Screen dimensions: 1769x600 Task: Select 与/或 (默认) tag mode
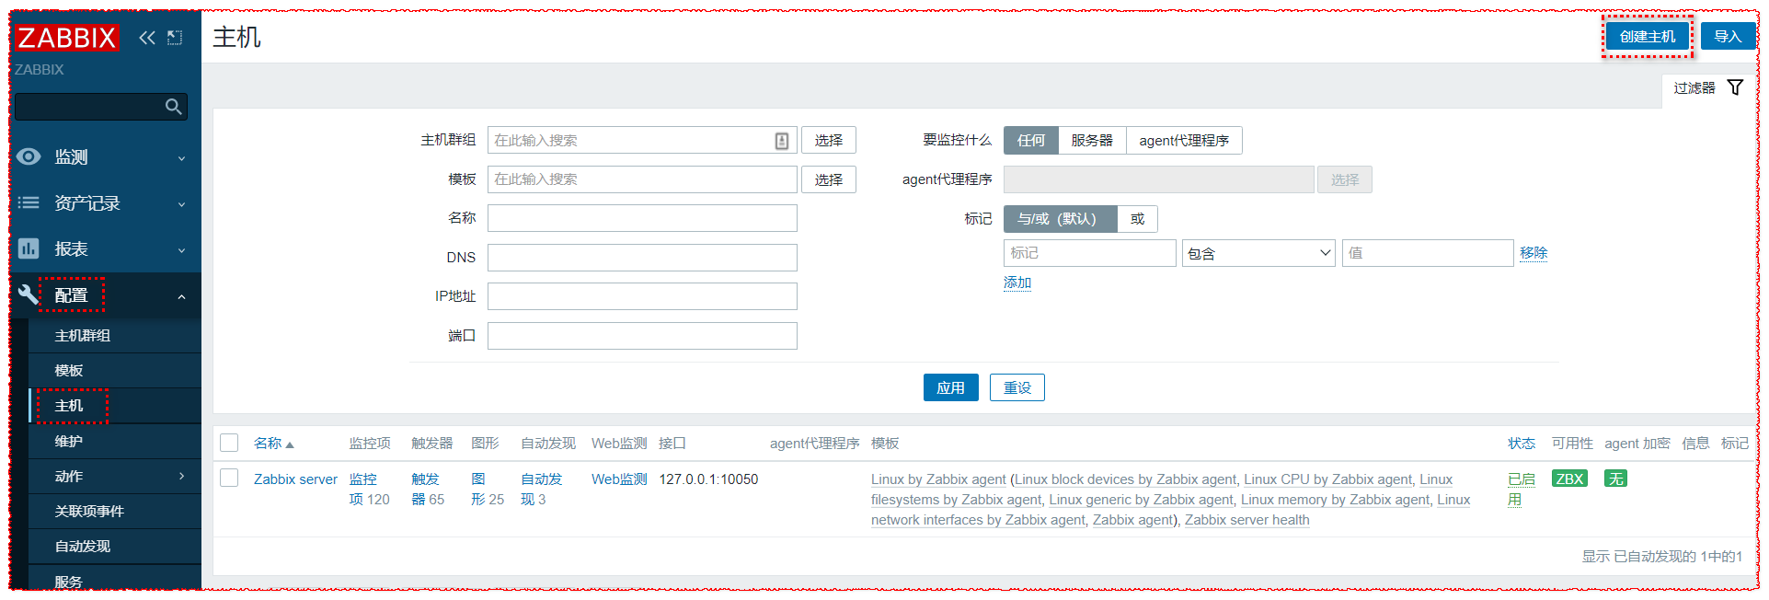[x=1060, y=218]
